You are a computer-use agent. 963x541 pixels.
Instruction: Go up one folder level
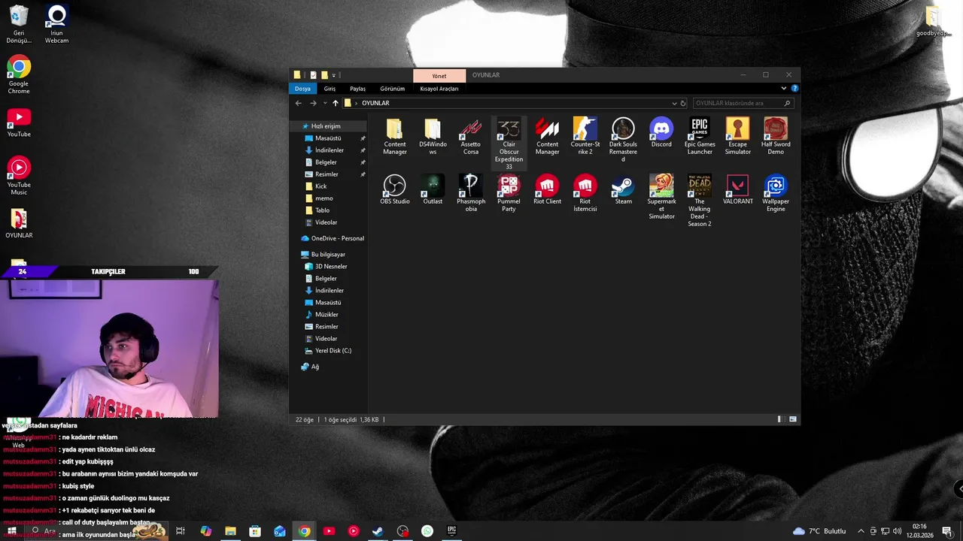click(x=336, y=104)
